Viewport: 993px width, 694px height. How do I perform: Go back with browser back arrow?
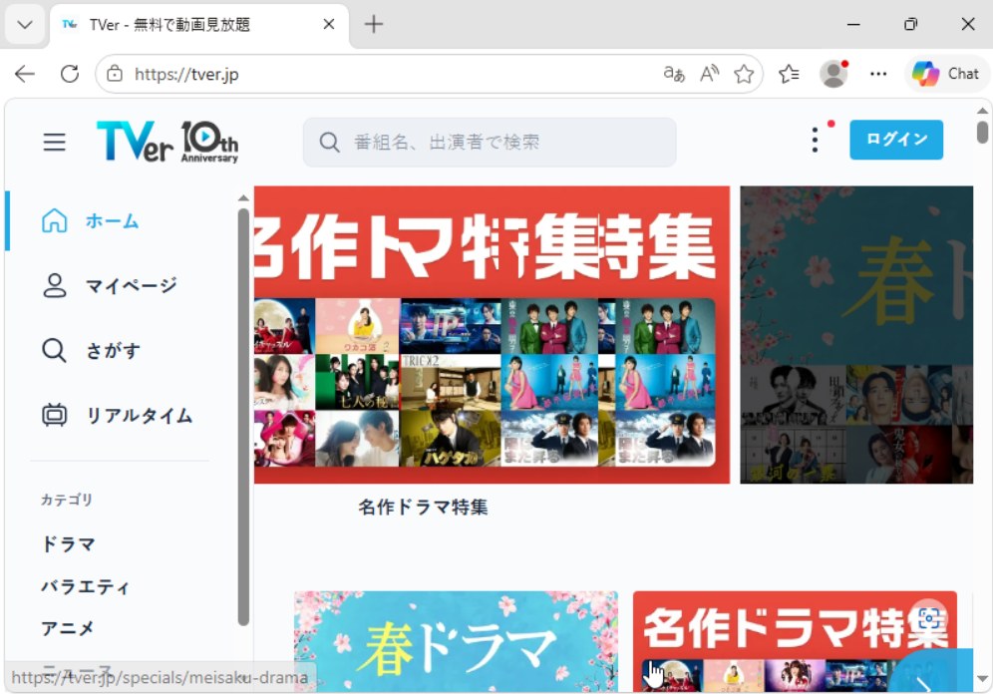25,74
